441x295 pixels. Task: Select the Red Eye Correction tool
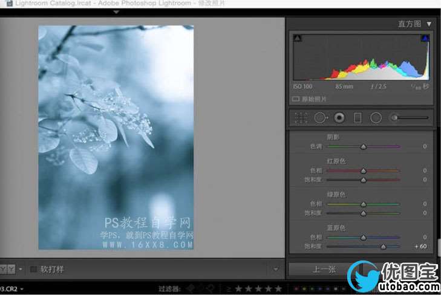[x=339, y=118]
